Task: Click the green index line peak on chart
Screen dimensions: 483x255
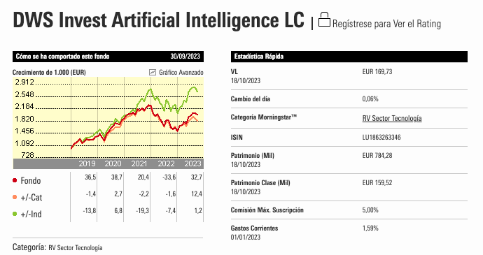Action: click(194, 87)
